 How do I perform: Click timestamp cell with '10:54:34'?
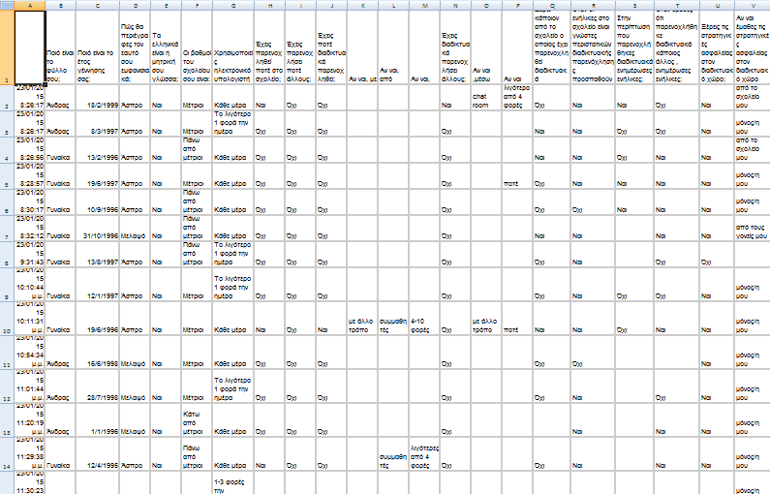click(30, 352)
